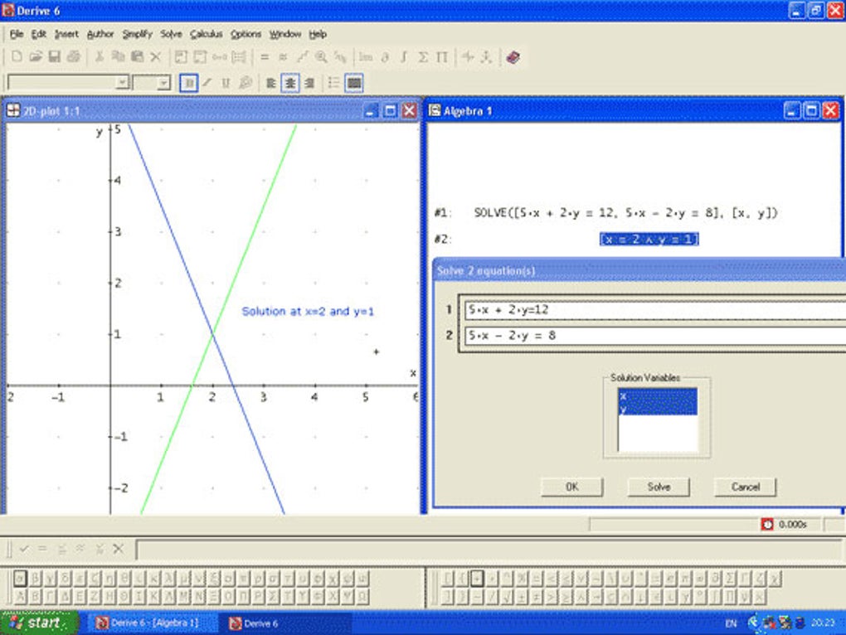Open the 2D-plot window toolbar icon
This screenshot has height=635, width=846.
tap(468, 56)
